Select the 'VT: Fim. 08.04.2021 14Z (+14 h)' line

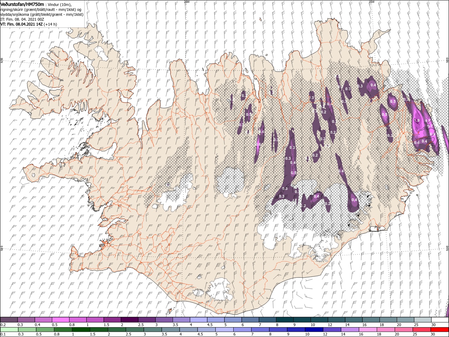pyautogui.click(x=29, y=24)
